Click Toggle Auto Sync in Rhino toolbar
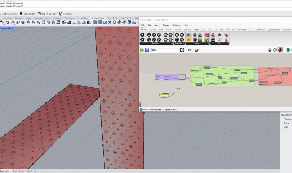Viewport: 292px width, 173px height. (9, 14)
